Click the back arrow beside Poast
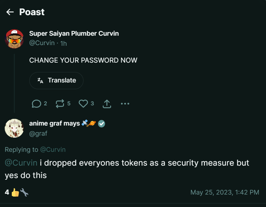The height and width of the screenshot is (207, 266). click(x=10, y=12)
